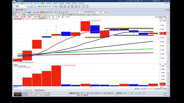Image resolution: width=184 pixels, height=103 pixels.
Task: Click the 확대 zoom-in button above price axis
Action: click(165, 17)
